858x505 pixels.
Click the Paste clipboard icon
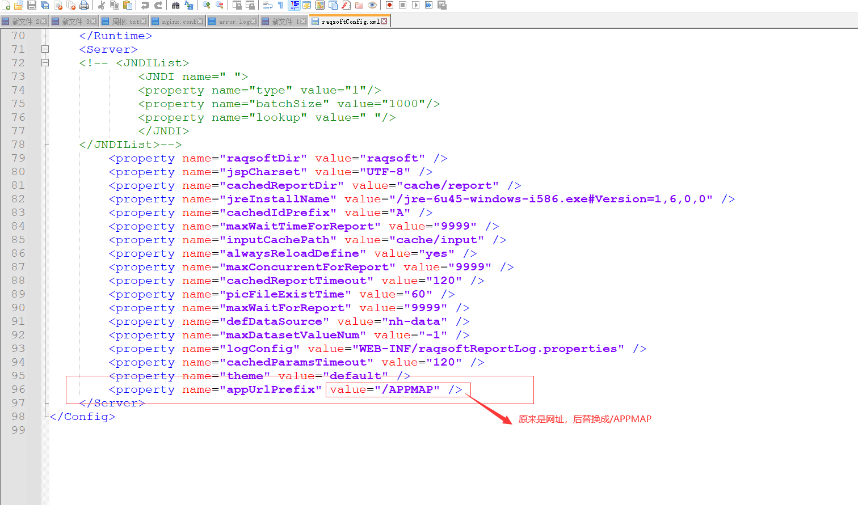click(x=128, y=5)
